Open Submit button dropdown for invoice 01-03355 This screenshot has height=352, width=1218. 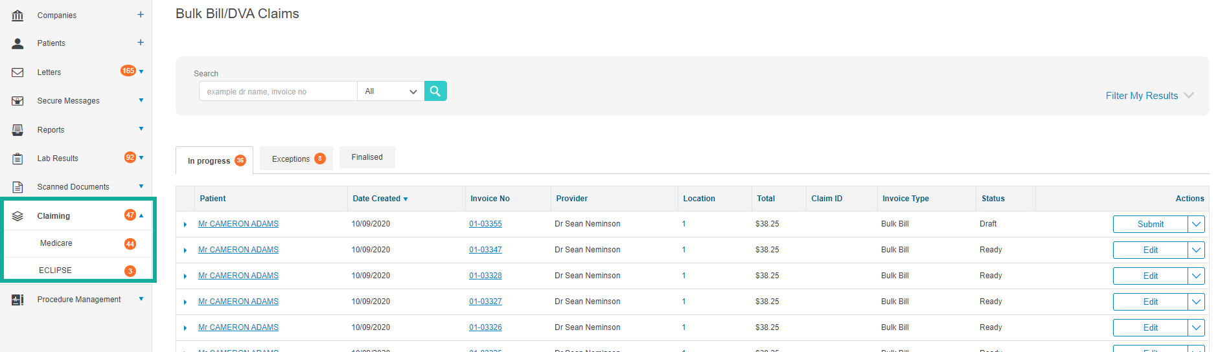coord(1196,224)
